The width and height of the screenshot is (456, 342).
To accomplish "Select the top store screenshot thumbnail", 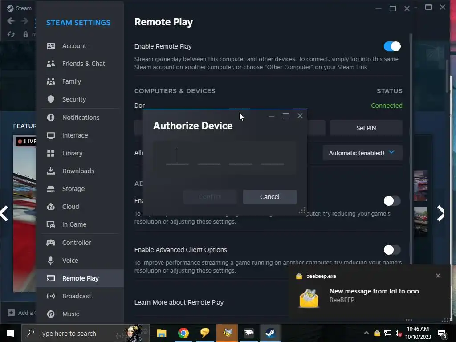I will (421, 186).
